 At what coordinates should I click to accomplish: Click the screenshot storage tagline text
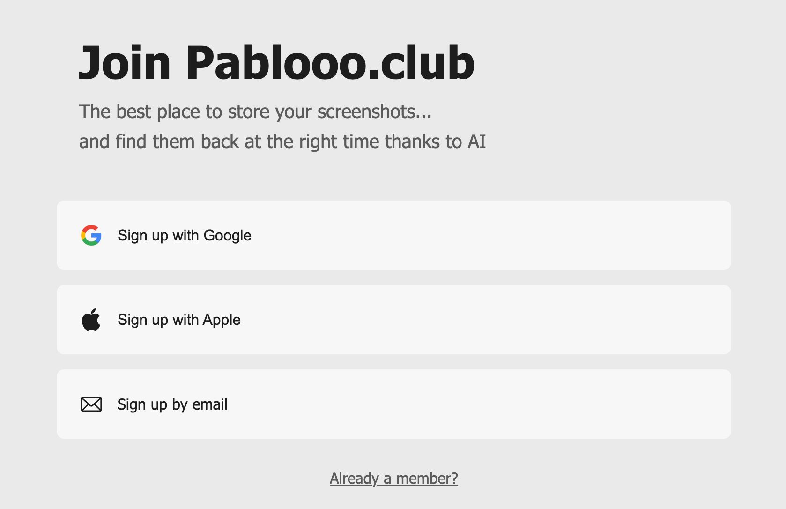coord(256,112)
